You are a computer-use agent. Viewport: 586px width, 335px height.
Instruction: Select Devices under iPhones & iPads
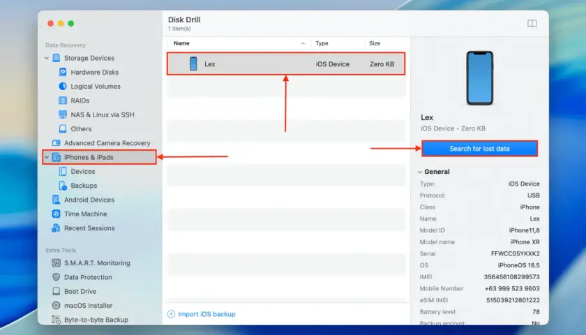click(83, 172)
